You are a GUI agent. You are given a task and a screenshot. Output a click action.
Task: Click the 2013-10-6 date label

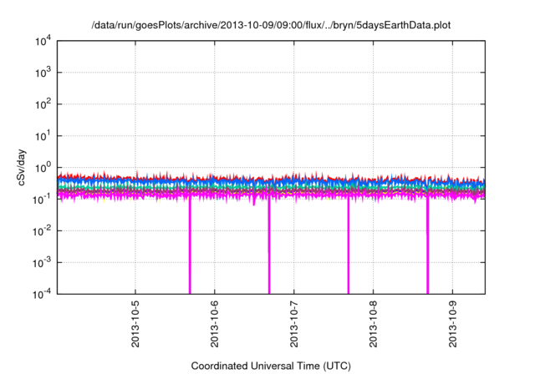pos(215,324)
